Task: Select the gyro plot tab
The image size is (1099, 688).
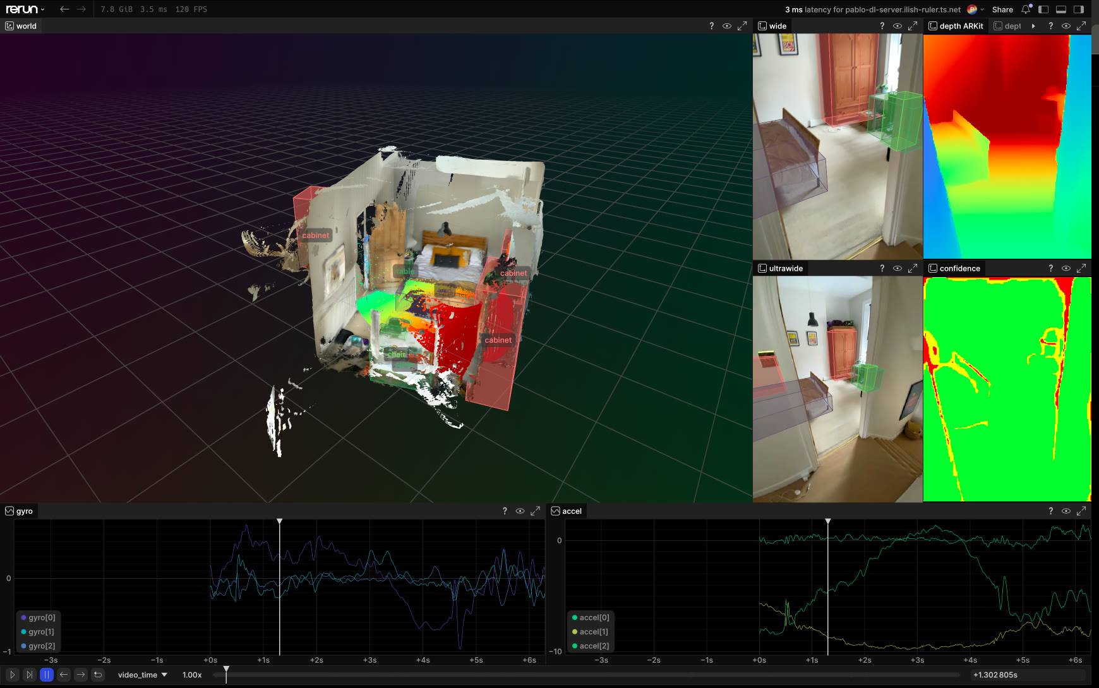Action: click(x=19, y=511)
